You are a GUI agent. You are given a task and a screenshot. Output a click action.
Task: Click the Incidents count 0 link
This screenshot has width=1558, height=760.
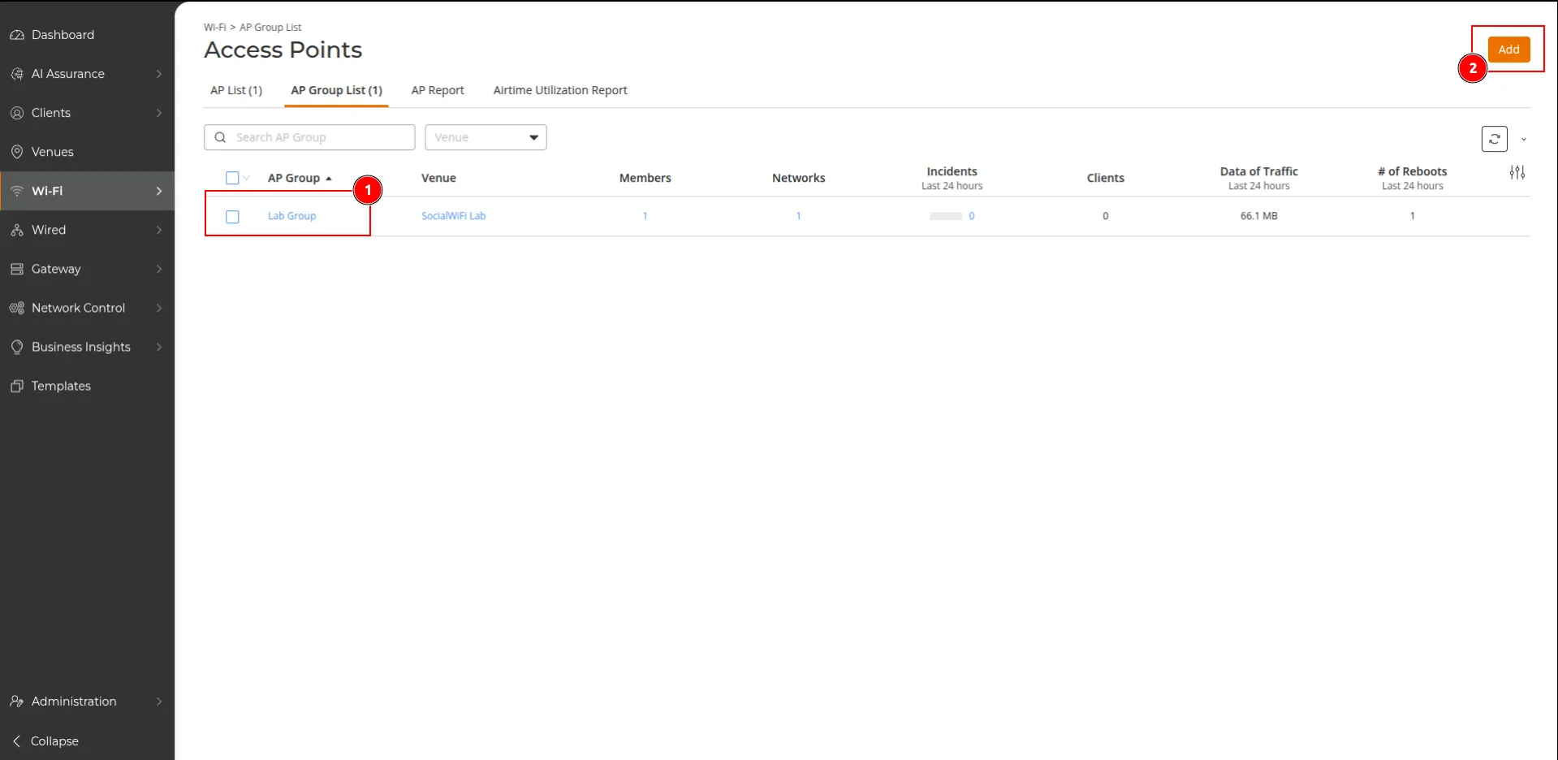point(971,216)
